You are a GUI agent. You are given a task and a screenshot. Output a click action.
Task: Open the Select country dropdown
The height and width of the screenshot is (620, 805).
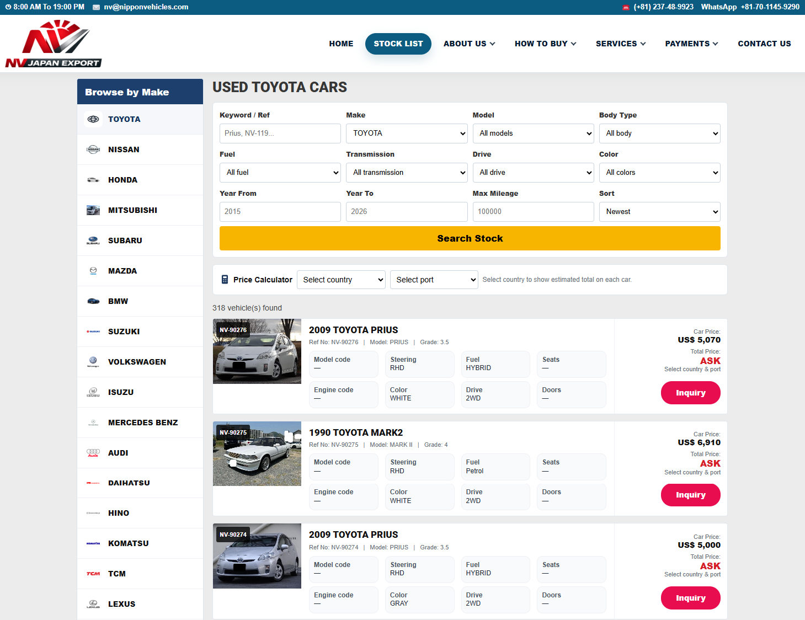tap(341, 280)
